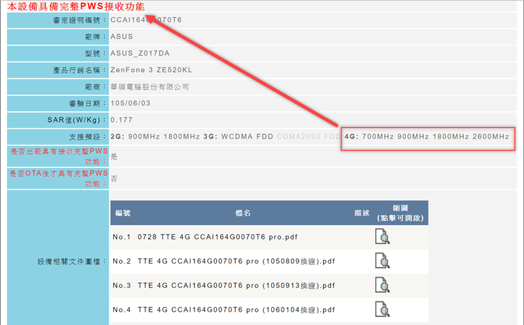Click label 廠牌
The width and height of the screenshot is (524, 325).
pos(95,37)
